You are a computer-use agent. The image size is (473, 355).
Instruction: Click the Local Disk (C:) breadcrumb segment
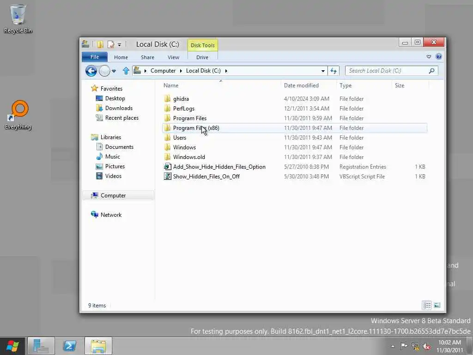pyautogui.click(x=203, y=71)
